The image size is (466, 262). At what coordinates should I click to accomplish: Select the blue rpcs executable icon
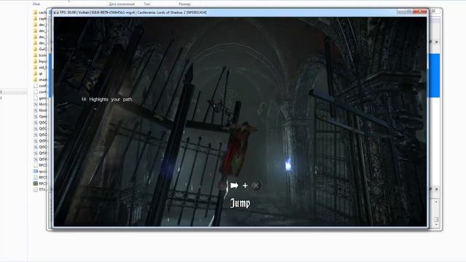click(36, 172)
